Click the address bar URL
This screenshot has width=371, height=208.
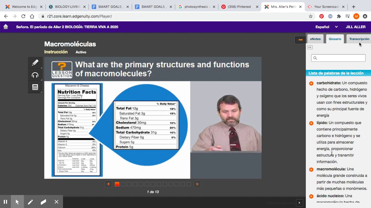tap(79, 16)
